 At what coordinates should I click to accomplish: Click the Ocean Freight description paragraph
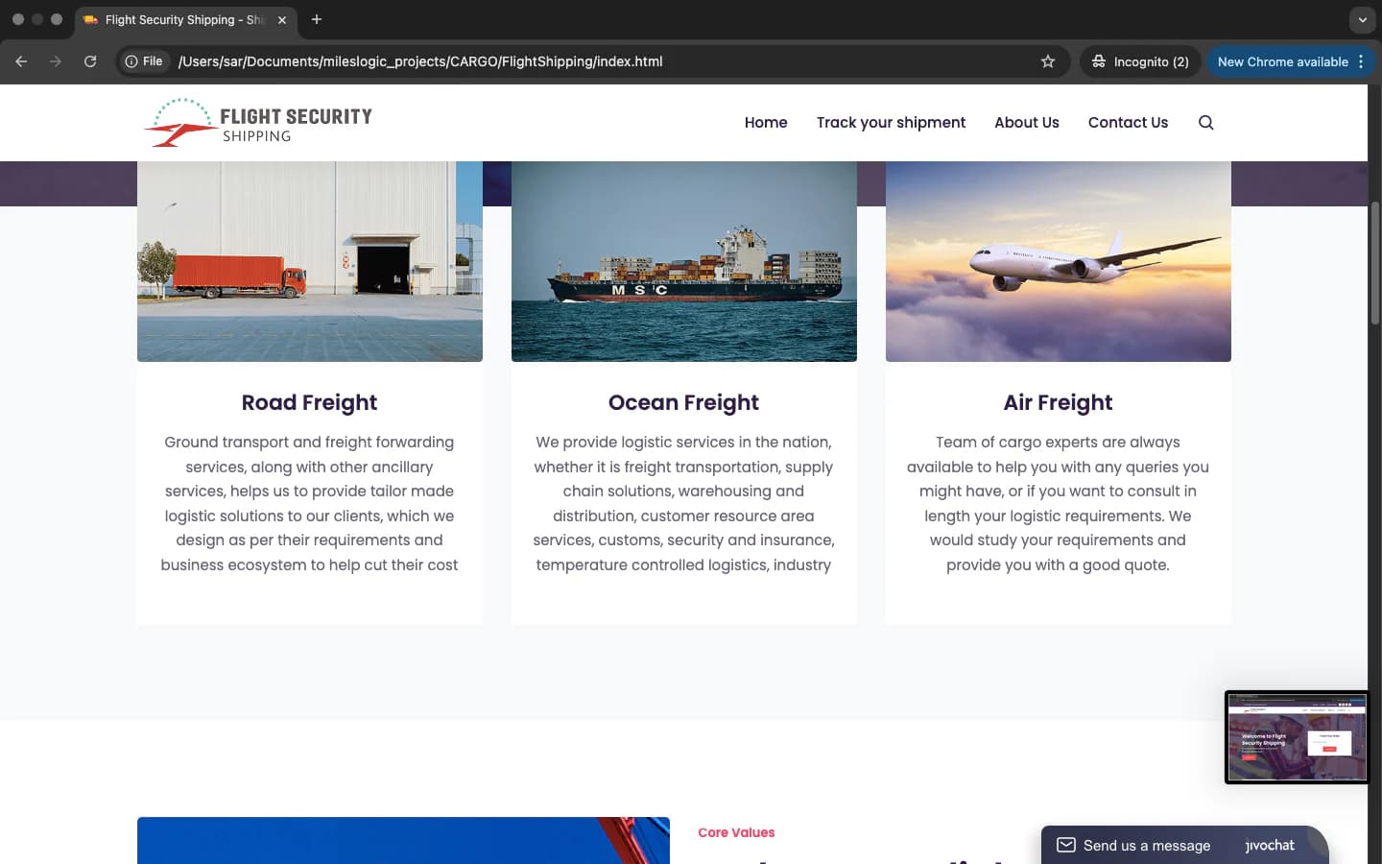pyautogui.click(x=683, y=503)
